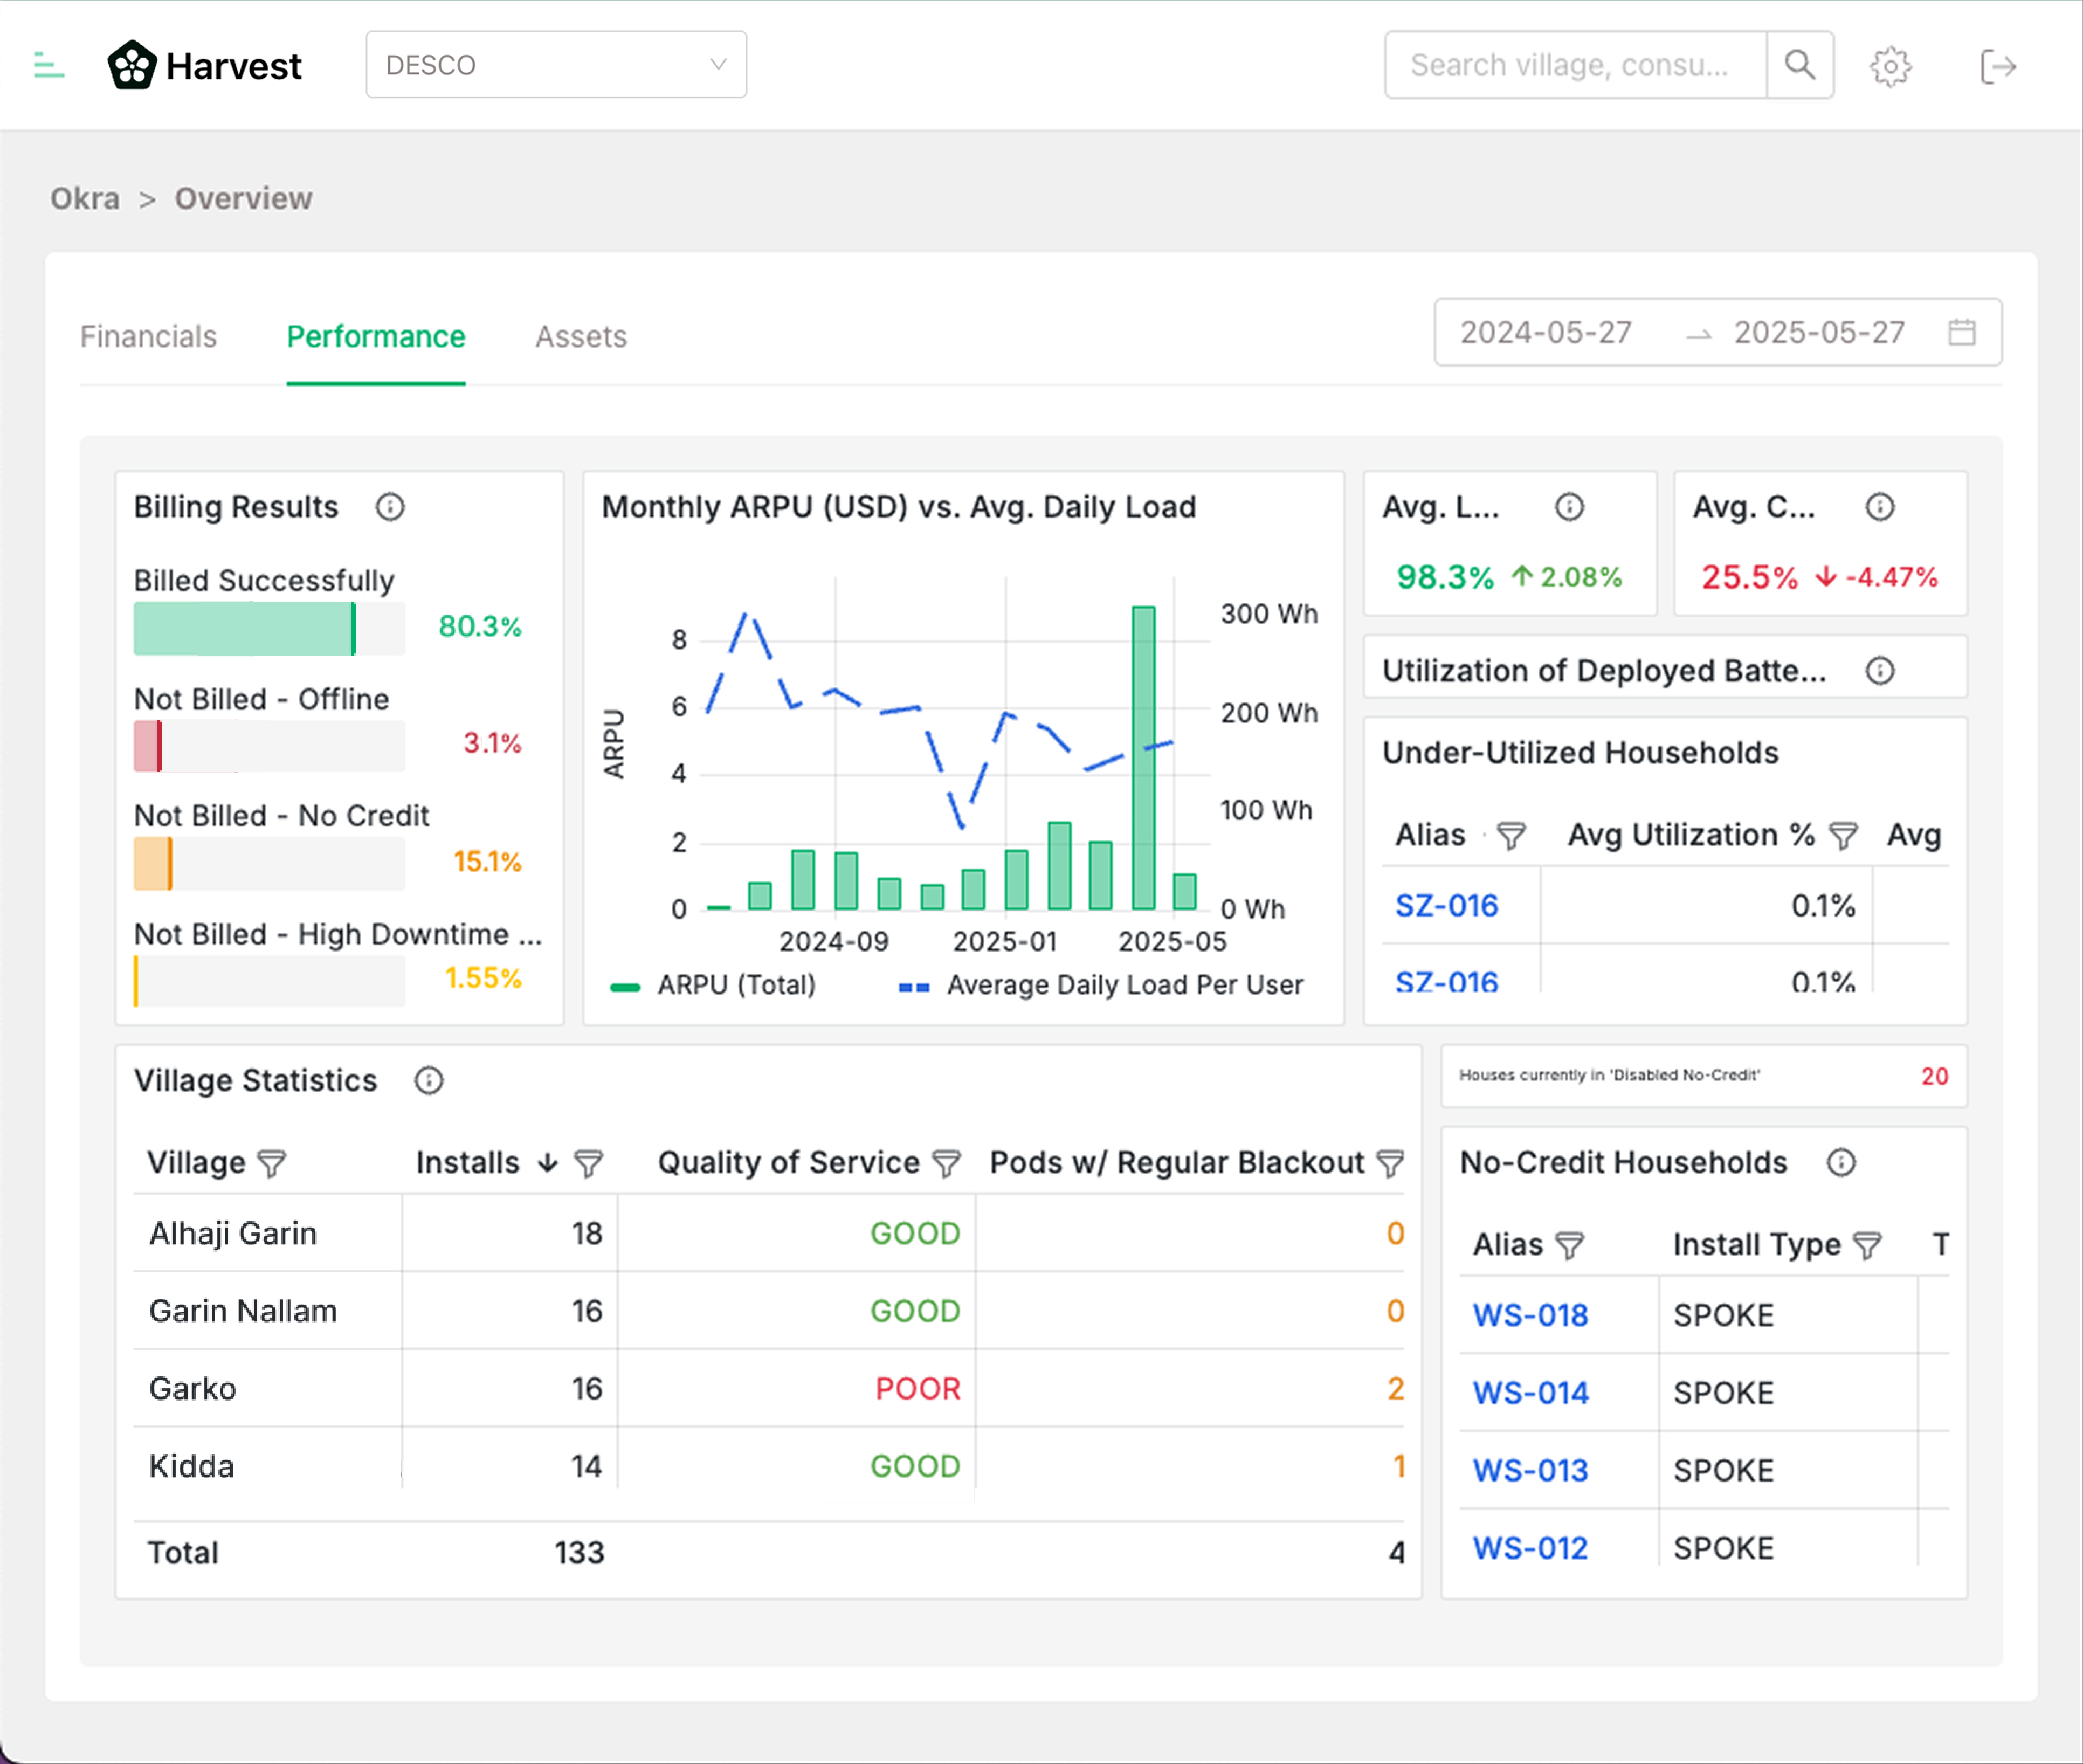
Task: Click the search magnifier icon
Action: coord(1799,65)
